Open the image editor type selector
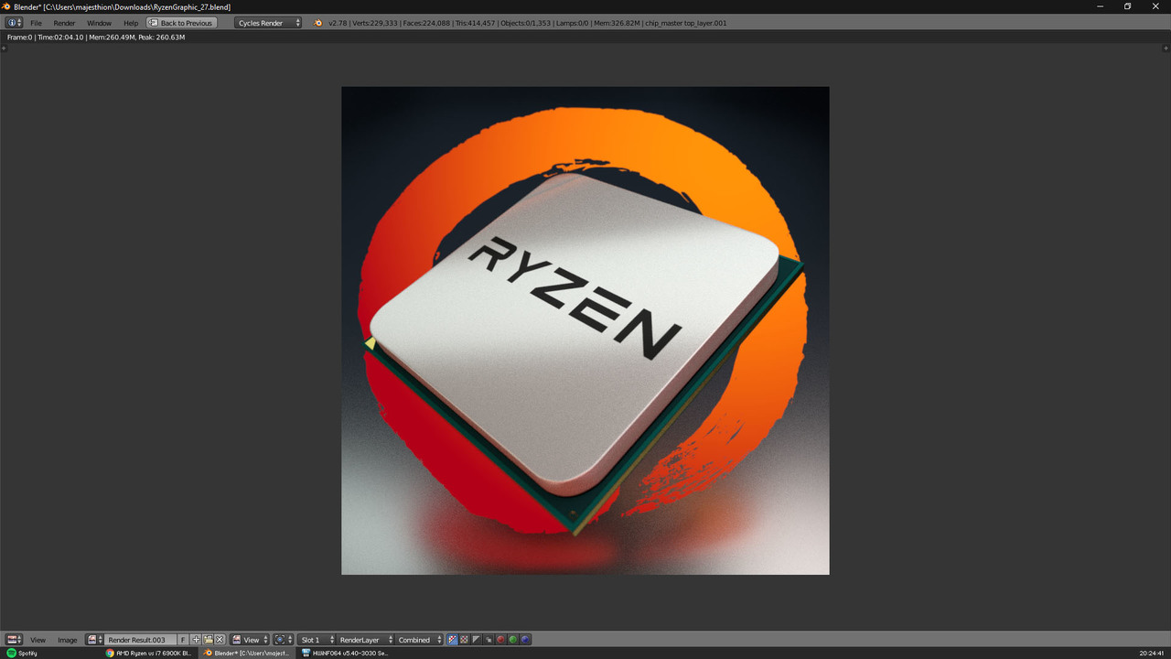This screenshot has height=659, width=1171. coord(14,640)
